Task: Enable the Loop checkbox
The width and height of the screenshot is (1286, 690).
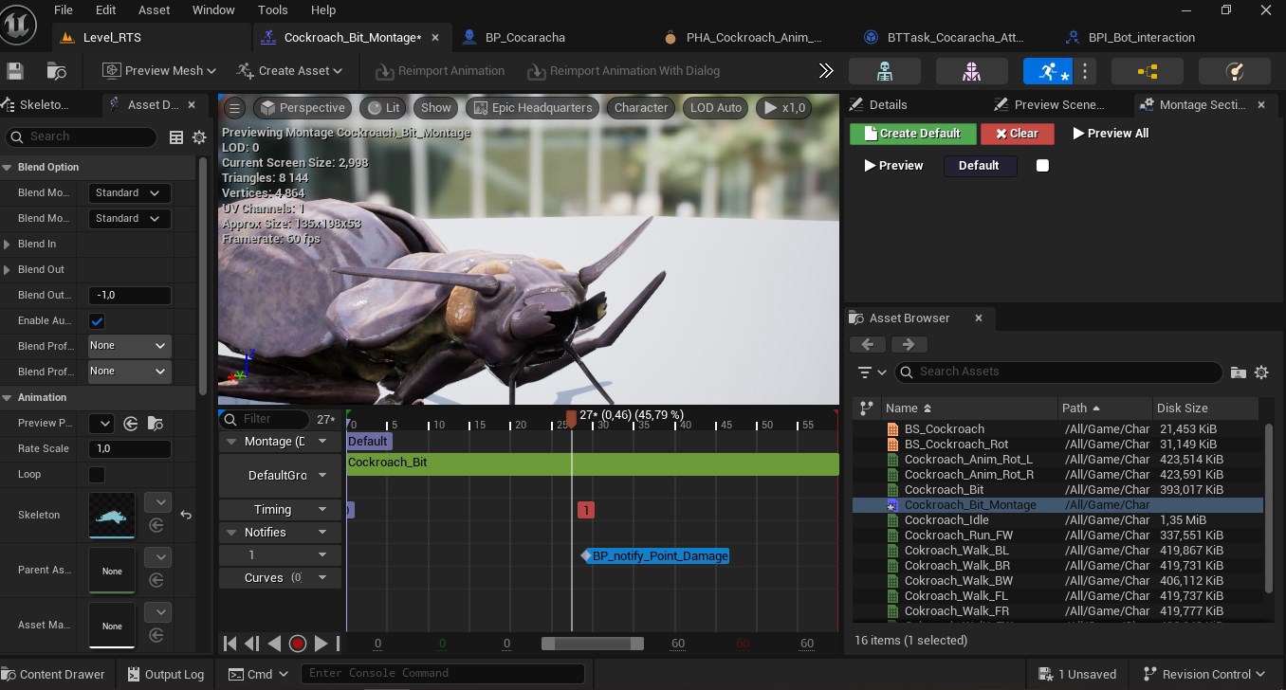Action: tap(97, 474)
